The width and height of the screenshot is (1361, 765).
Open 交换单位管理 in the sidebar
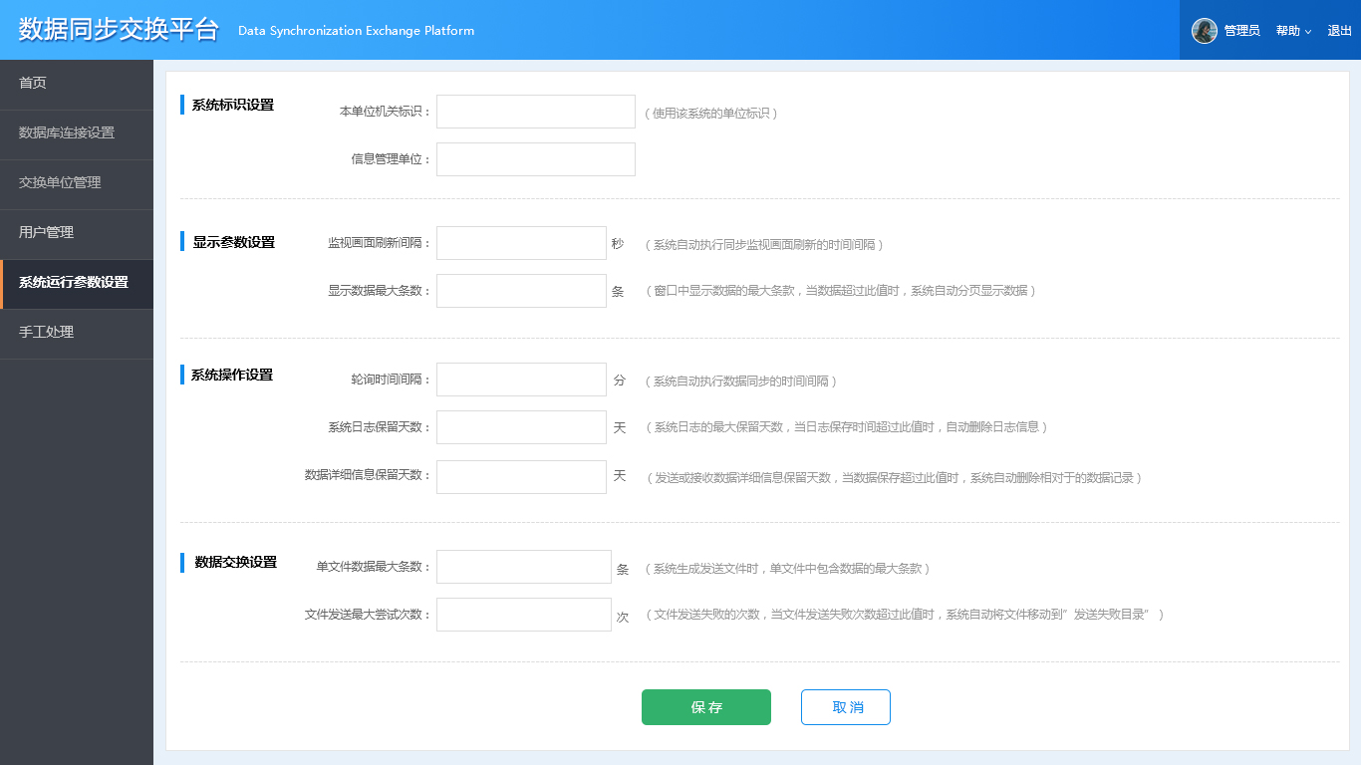[x=77, y=184]
